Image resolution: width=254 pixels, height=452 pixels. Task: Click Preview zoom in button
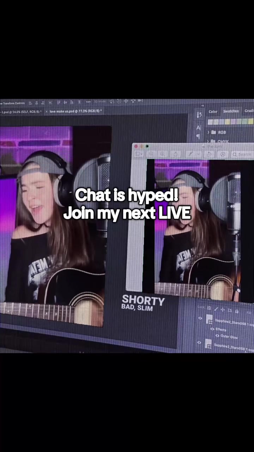coord(162,154)
